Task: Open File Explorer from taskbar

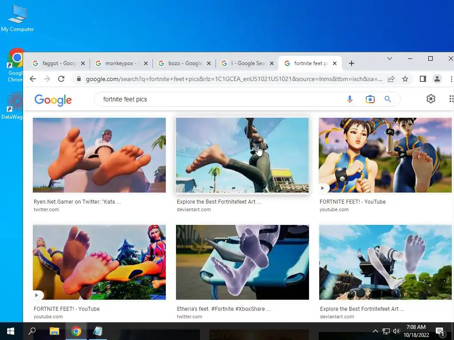Action: (x=54, y=331)
